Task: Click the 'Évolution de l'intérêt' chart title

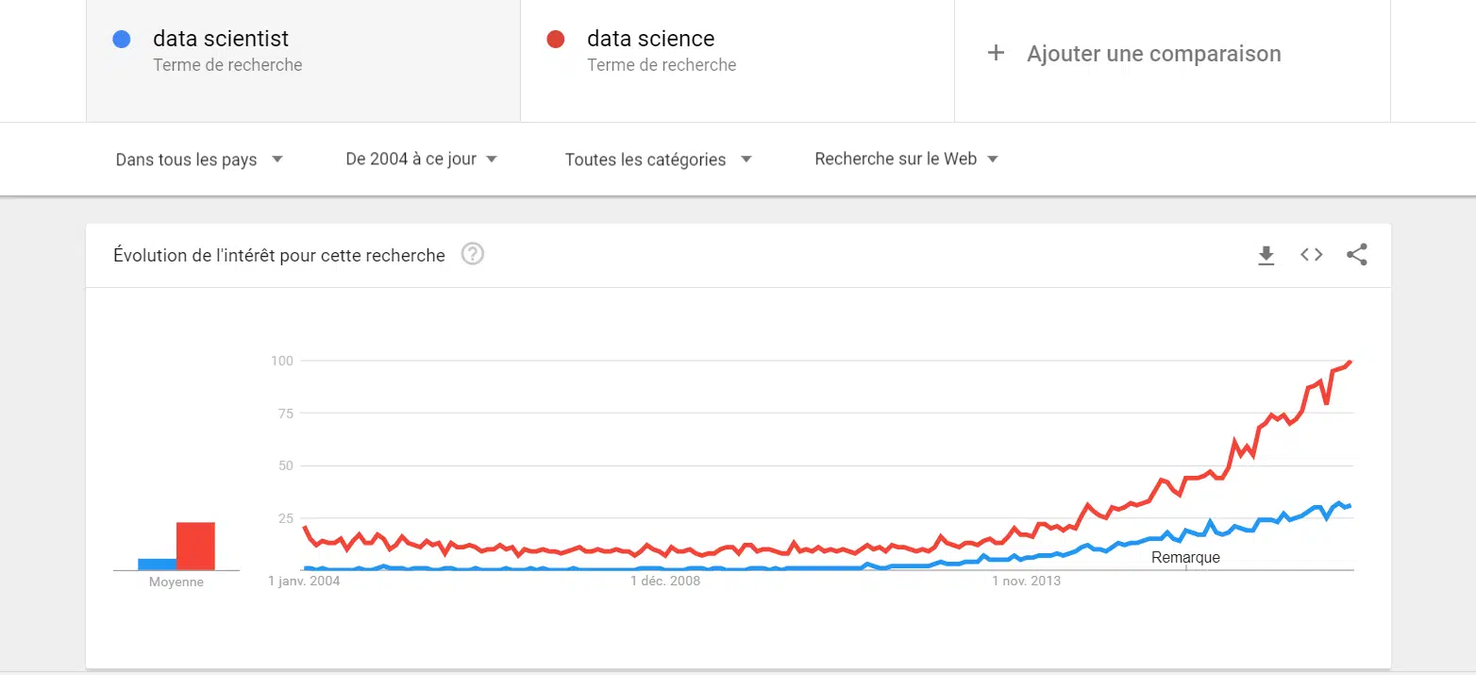Action: click(x=279, y=255)
